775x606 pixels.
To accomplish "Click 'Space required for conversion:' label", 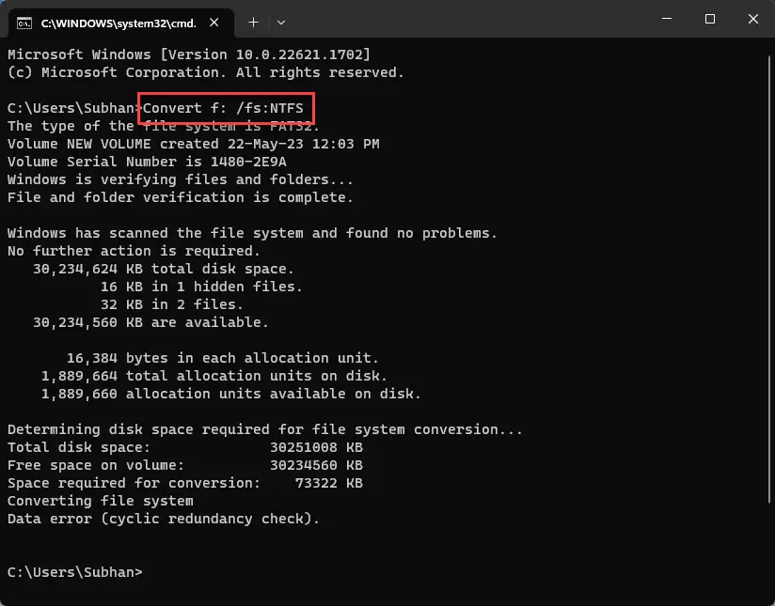I will tap(134, 483).
